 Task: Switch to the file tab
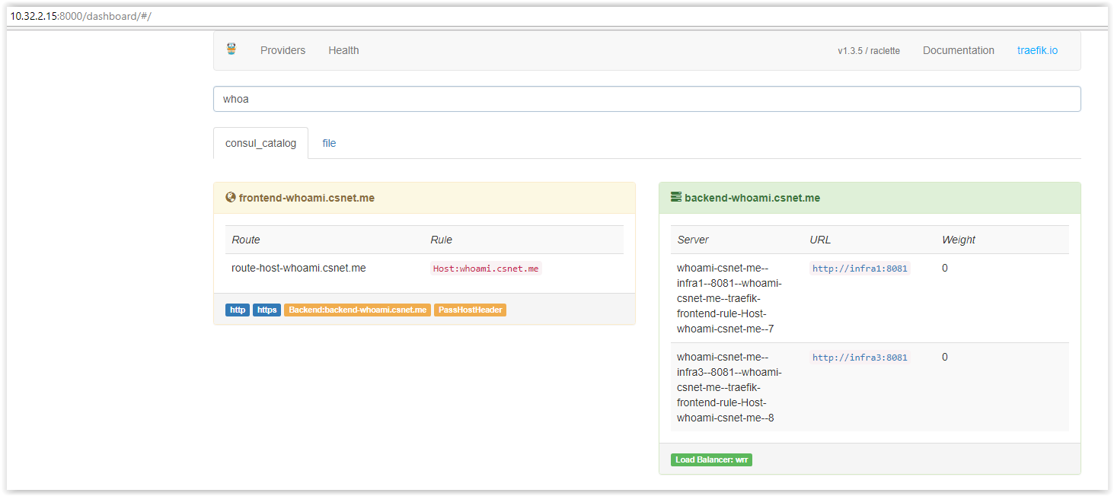pyautogui.click(x=329, y=143)
